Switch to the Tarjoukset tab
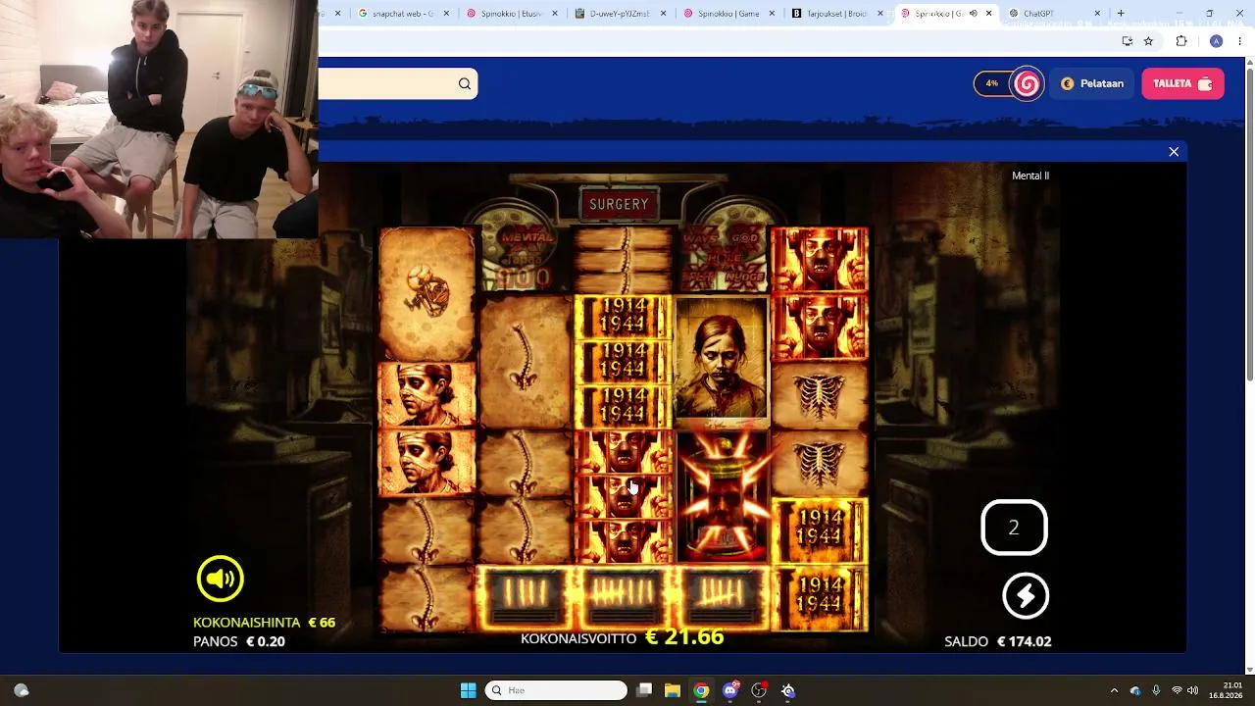The height and width of the screenshot is (706, 1255). 835,14
